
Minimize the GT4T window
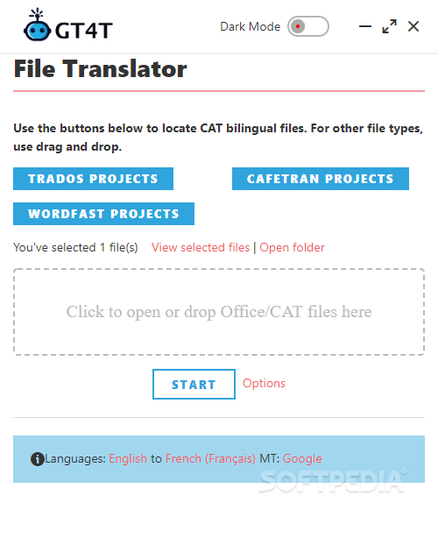click(x=365, y=26)
